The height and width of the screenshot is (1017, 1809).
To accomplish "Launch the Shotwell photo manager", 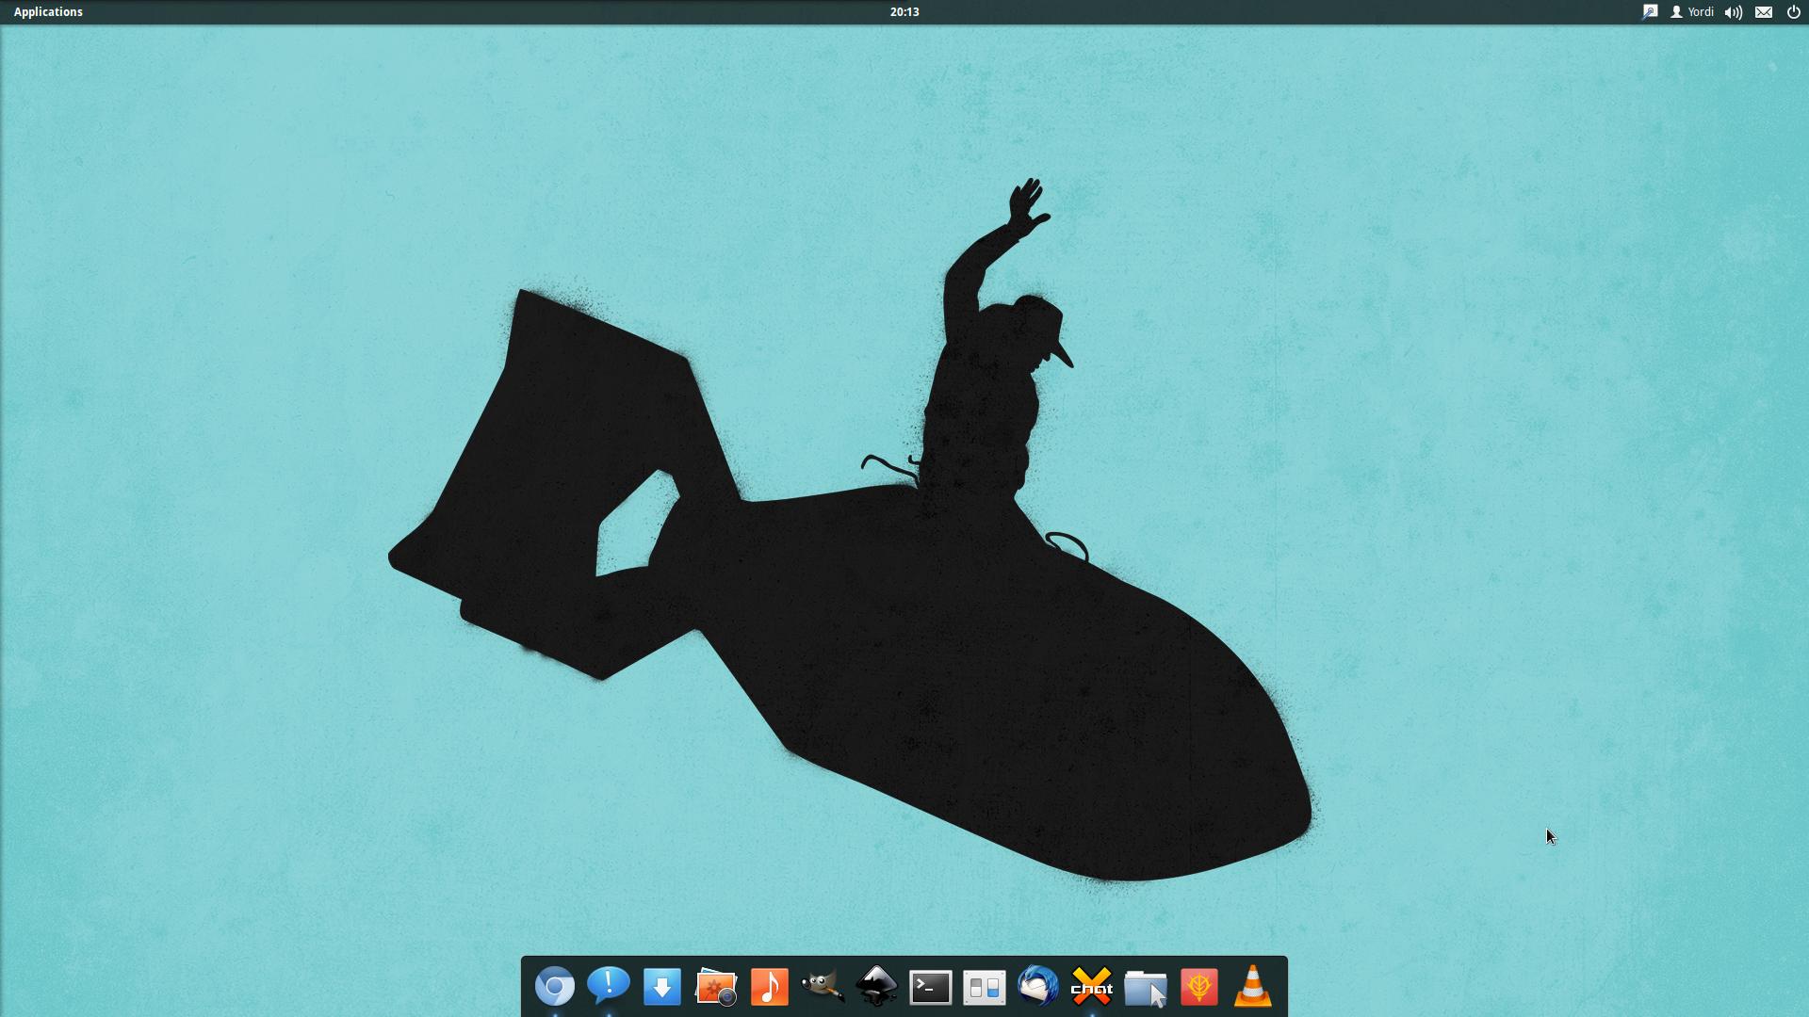I will [716, 987].
